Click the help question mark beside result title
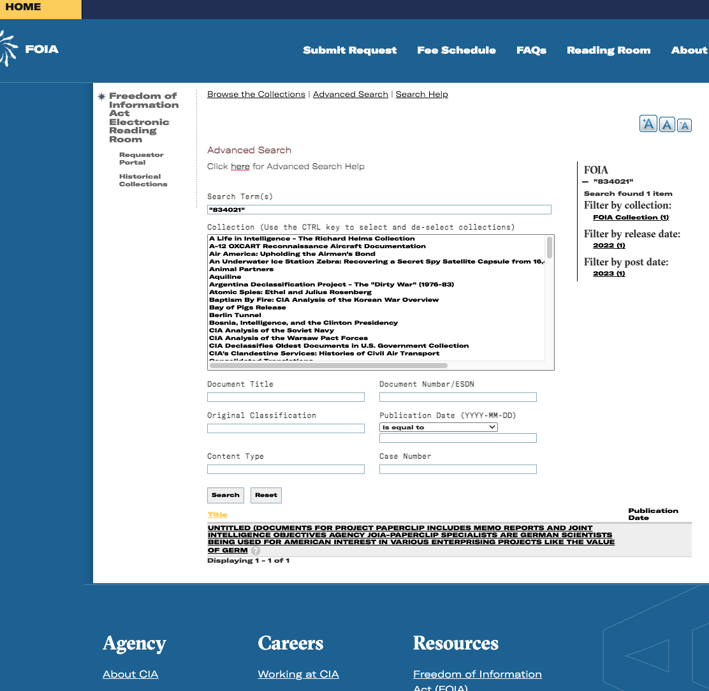709x691 pixels. pyautogui.click(x=256, y=551)
